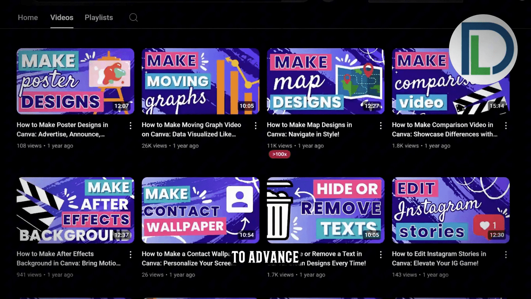Open the Hide or Remove Texts thumbnail
The width and height of the screenshot is (531, 299).
click(326, 210)
